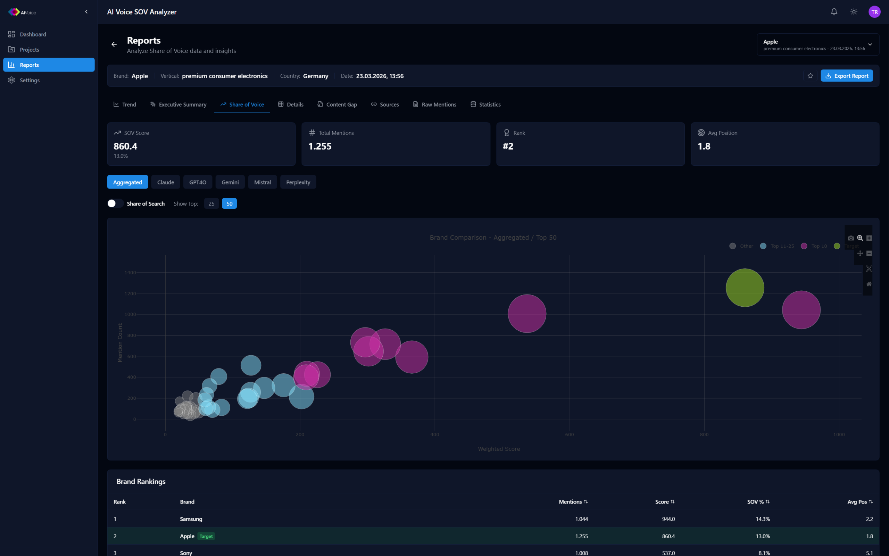Switch theme with the sun icon
This screenshot has width=889, height=556.
pyautogui.click(x=854, y=12)
